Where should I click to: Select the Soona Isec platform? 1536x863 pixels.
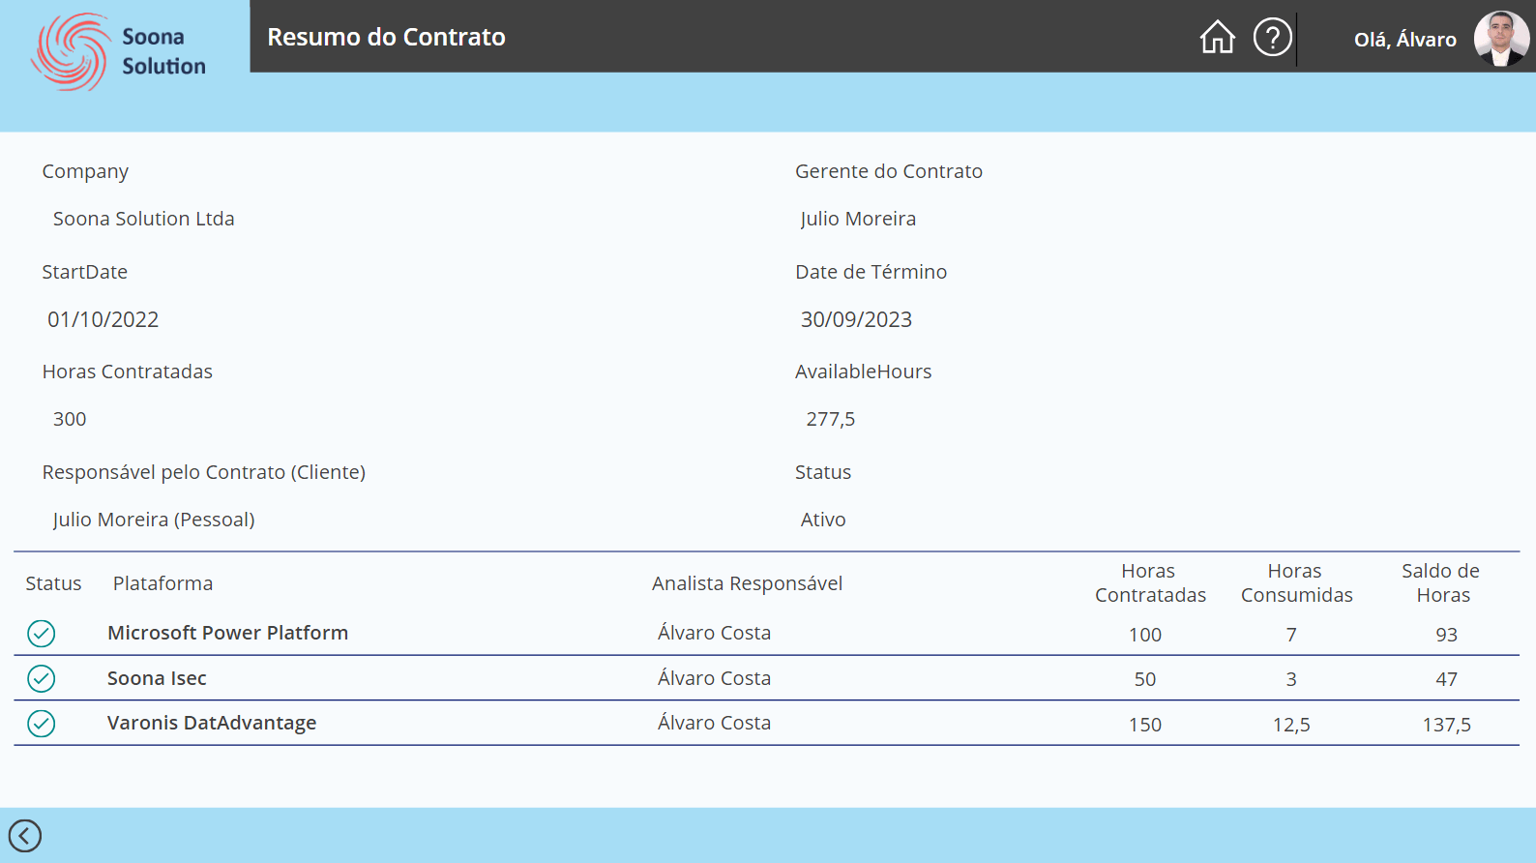coord(157,678)
